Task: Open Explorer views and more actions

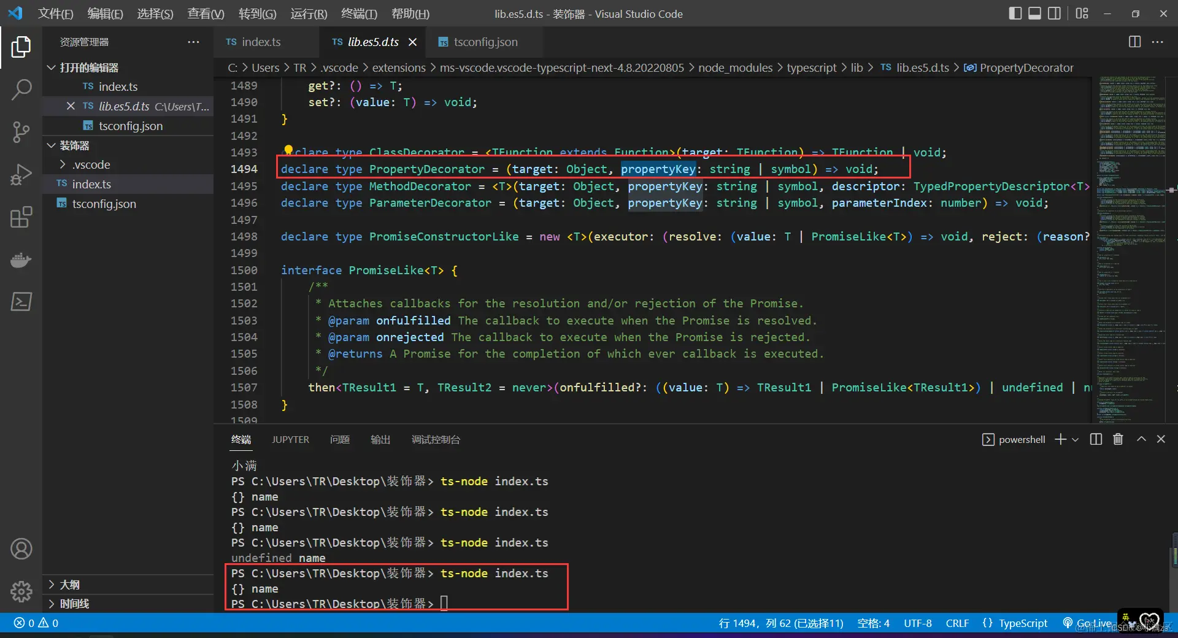Action: [x=193, y=42]
